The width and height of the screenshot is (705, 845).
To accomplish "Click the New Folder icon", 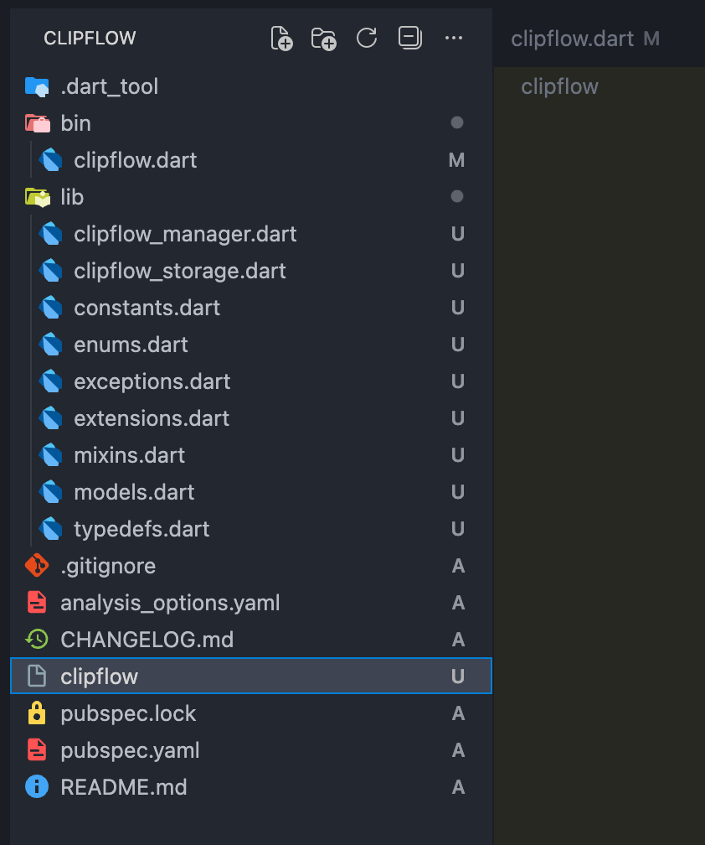I will tap(323, 39).
